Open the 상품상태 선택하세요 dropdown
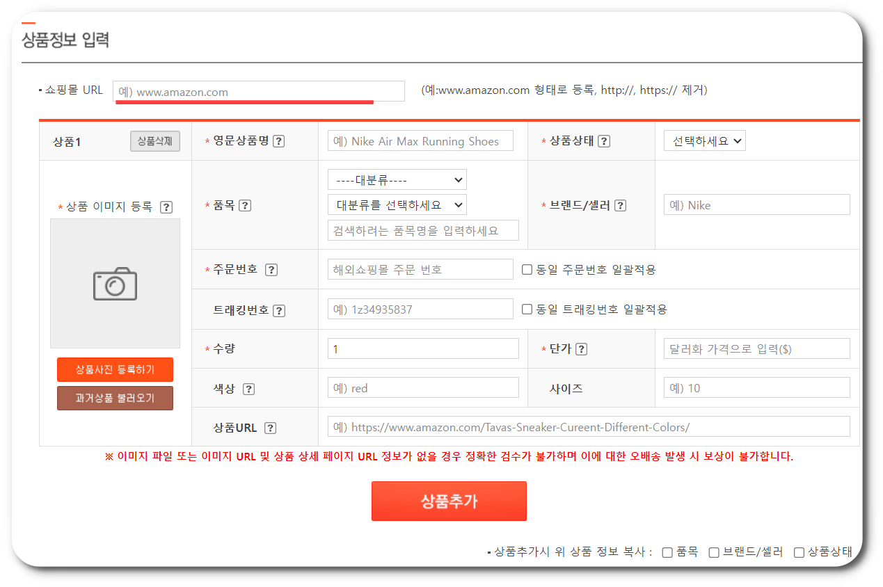The width and height of the screenshot is (883, 587). click(704, 140)
